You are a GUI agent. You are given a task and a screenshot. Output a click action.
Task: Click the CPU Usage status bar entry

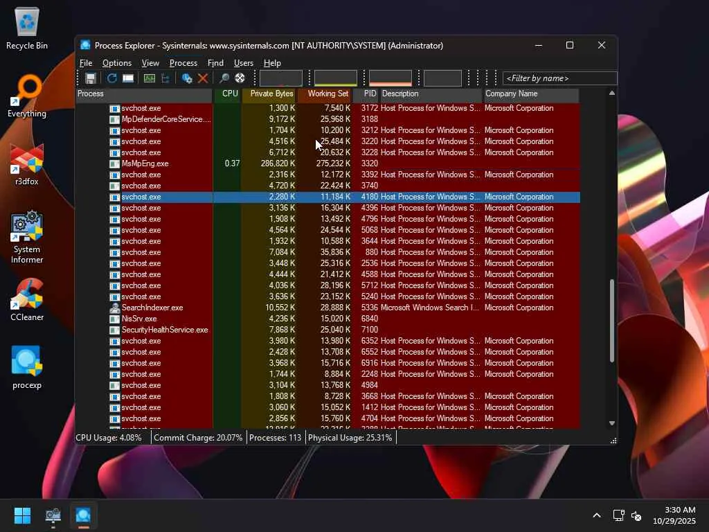pyautogui.click(x=109, y=438)
